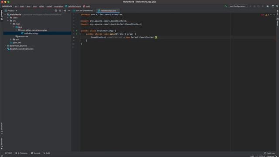
Task: Open the Add Configuration selector
Action: point(238,6)
